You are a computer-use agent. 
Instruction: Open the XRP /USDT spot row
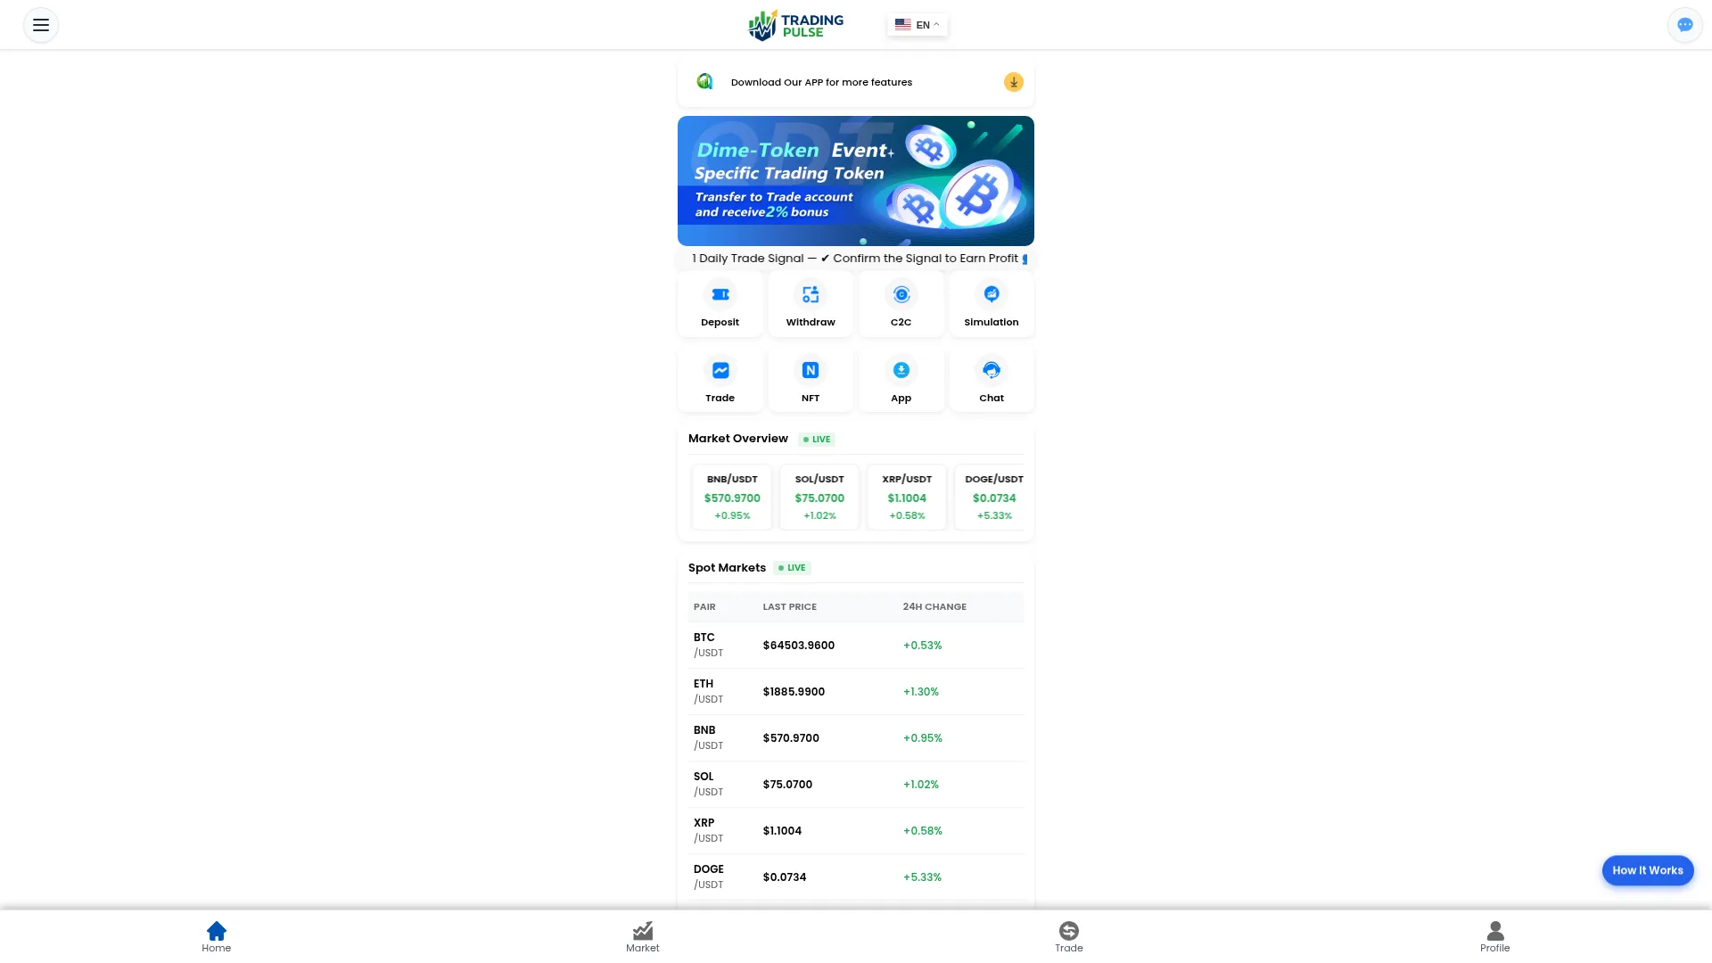(x=856, y=831)
